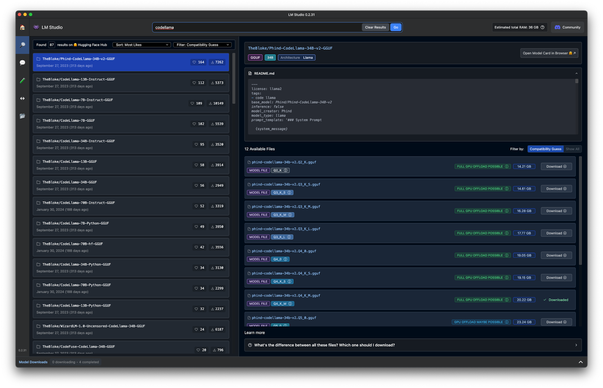This screenshot has height=388, width=603.
Task: Click Model Downloads in status bar
Action: (x=33, y=362)
